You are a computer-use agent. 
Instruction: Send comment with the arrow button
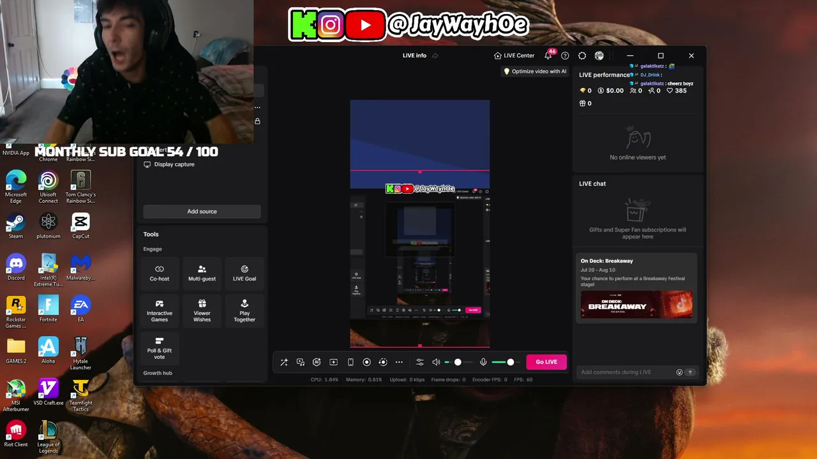(690, 372)
